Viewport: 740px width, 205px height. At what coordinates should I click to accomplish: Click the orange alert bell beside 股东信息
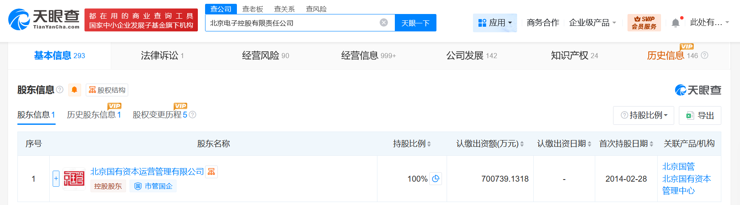click(74, 90)
